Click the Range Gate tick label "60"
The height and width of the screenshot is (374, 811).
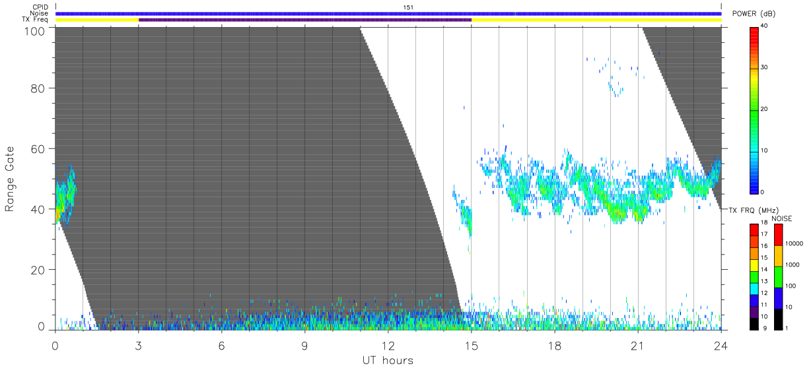[38, 148]
